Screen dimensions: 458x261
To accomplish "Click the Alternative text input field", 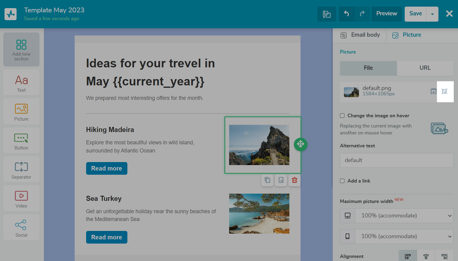I will click(x=396, y=160).
